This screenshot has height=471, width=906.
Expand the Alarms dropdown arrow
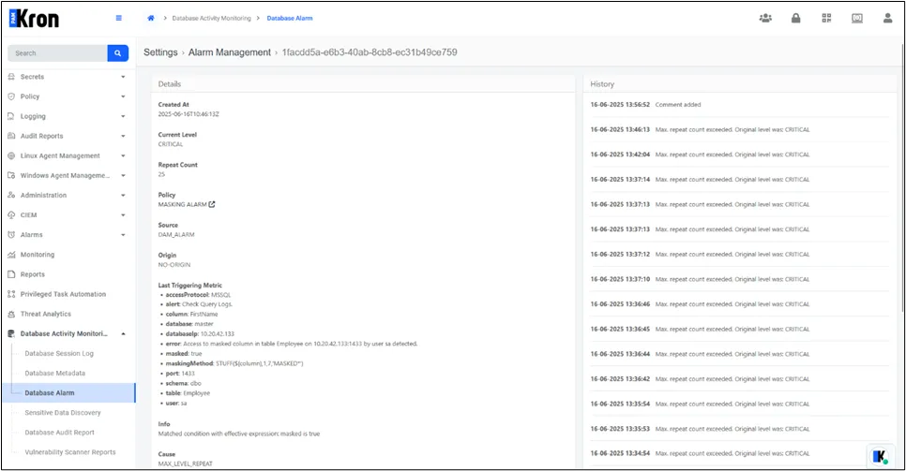tap(123, 235)
